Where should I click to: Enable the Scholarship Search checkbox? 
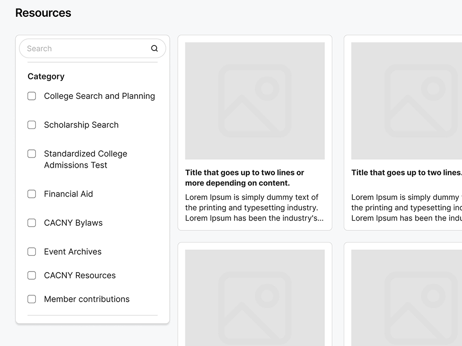[32, 125]
